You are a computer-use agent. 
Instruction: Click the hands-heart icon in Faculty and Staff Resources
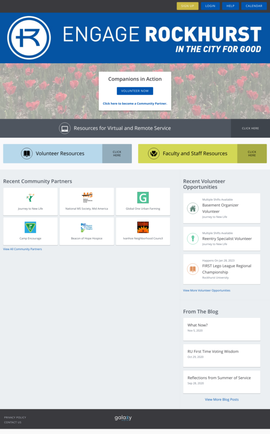tap(153, 153)
